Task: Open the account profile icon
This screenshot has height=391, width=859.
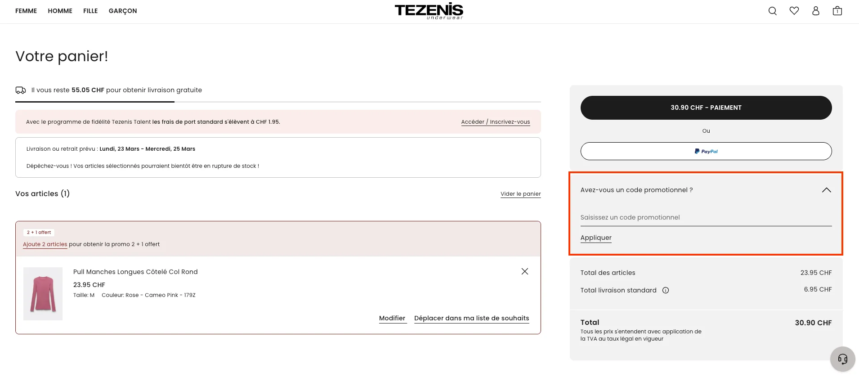Action: click(816, 11)
